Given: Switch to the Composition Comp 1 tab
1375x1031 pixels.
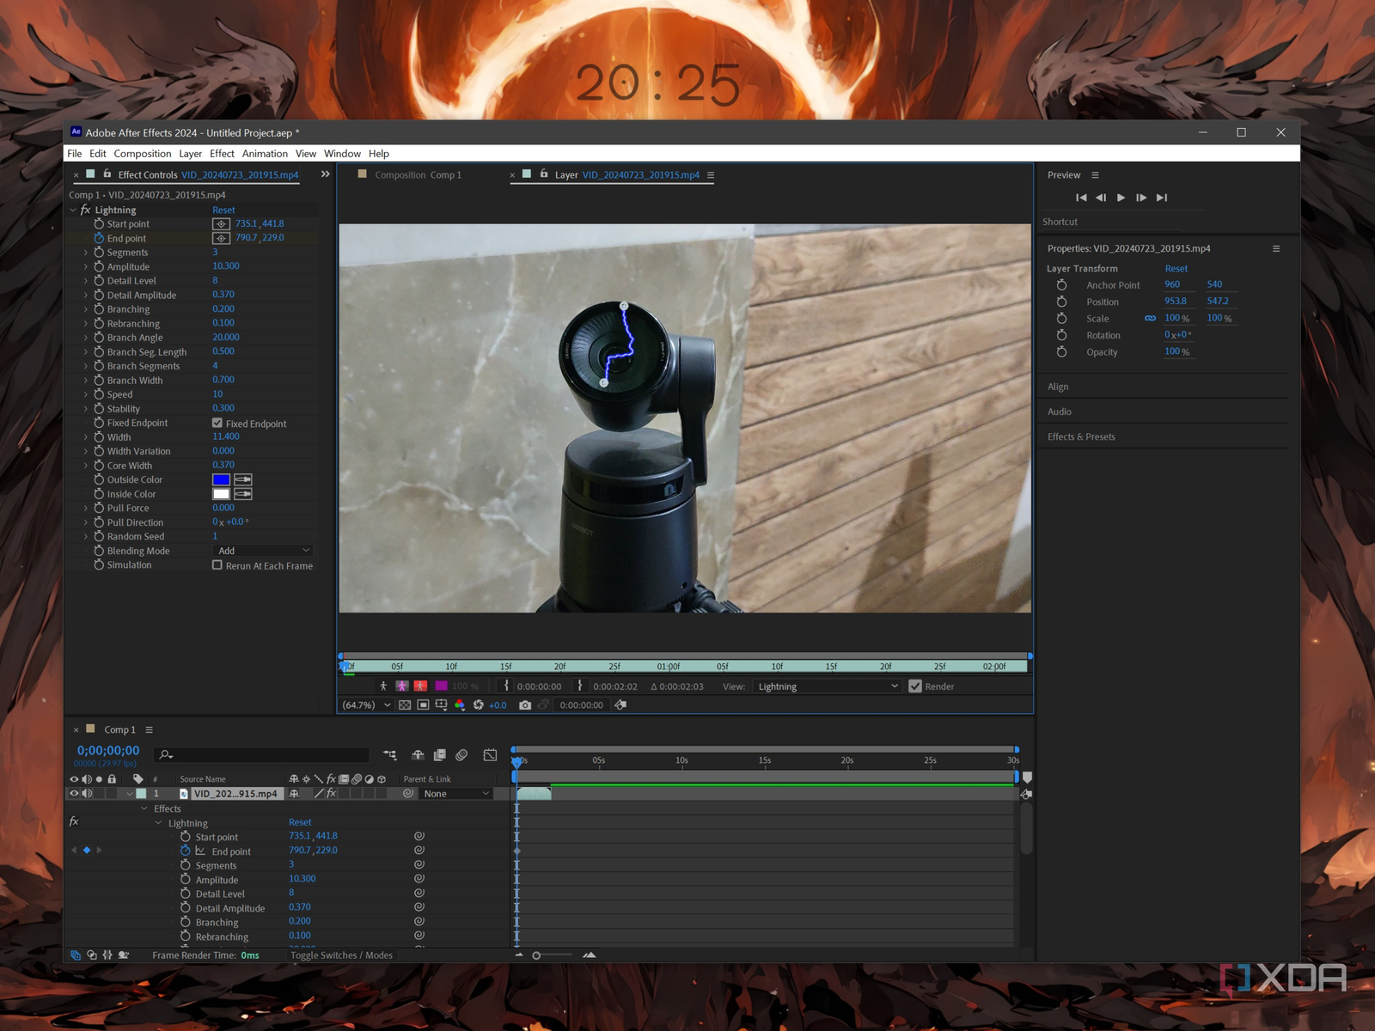Looking at the screenshot, I should (x=418, y=175).
